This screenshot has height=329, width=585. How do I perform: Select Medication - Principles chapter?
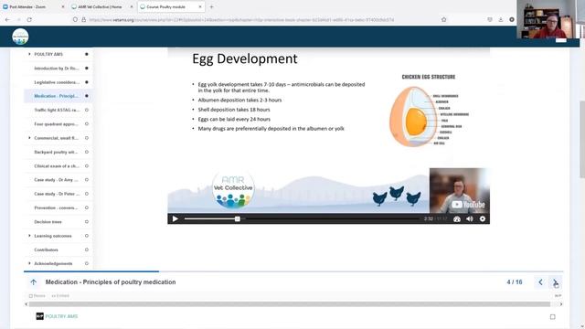[56, 96]
